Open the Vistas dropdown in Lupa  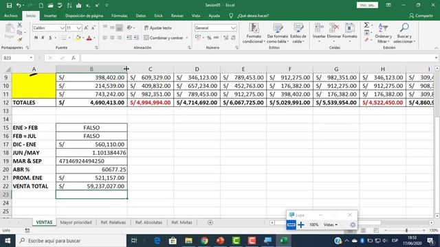point(331,224)
